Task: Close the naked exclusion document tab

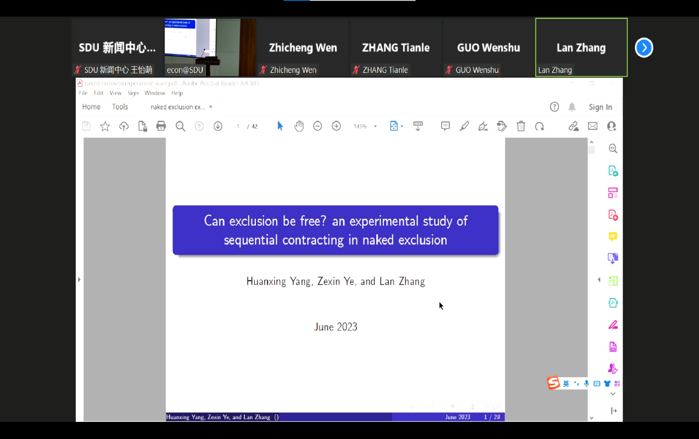Action: [211, 107]
